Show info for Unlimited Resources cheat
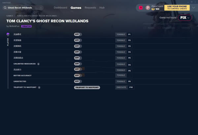The image size is (198, 135). coord(38,64)
